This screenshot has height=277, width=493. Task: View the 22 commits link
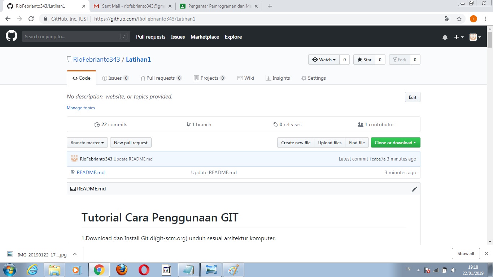point(111,124)
